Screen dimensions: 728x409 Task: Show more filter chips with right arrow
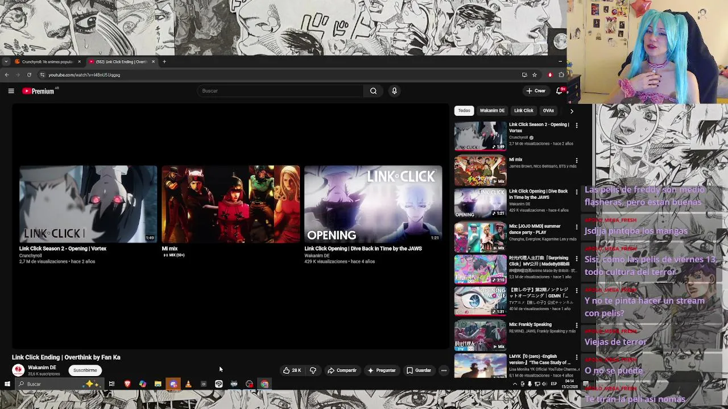coord(572,111)
